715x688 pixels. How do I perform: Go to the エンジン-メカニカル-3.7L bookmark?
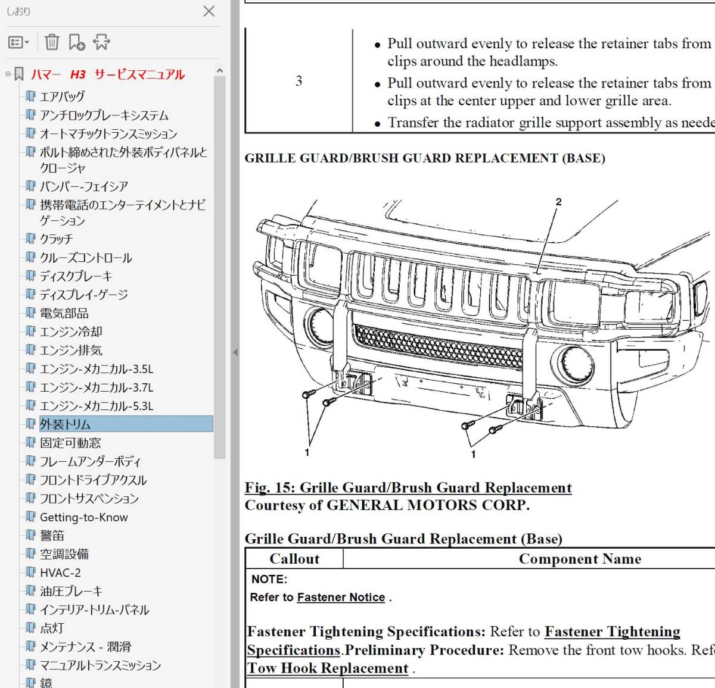tap(97, 387)
